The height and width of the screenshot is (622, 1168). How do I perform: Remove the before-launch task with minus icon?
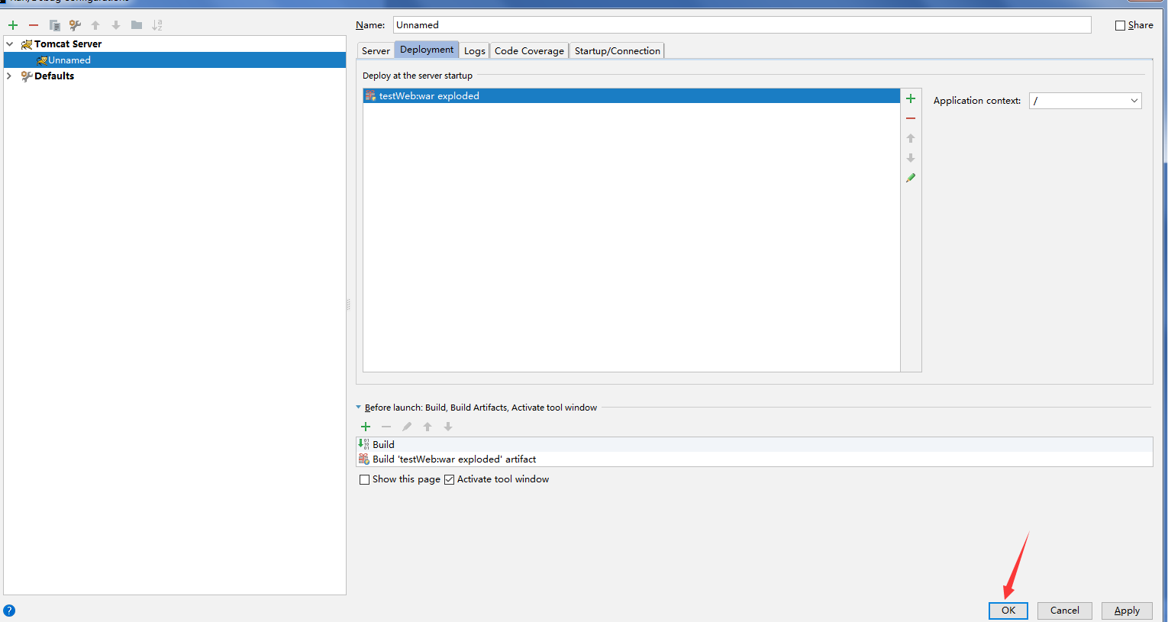pos(386,427)
